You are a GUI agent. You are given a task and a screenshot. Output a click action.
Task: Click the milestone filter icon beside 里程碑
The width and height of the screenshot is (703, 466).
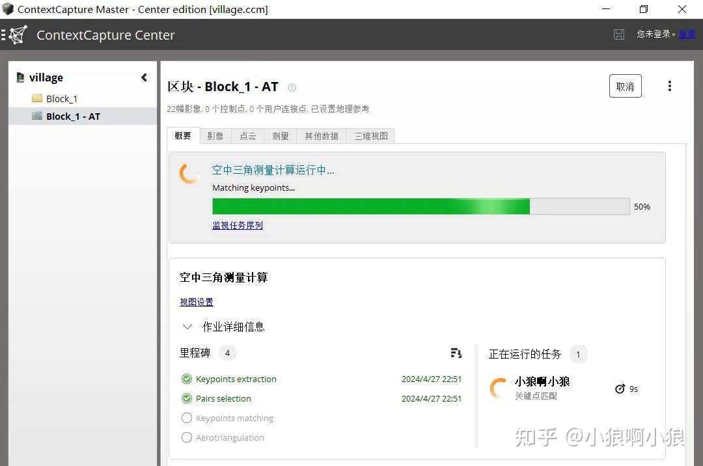point(456,353)
